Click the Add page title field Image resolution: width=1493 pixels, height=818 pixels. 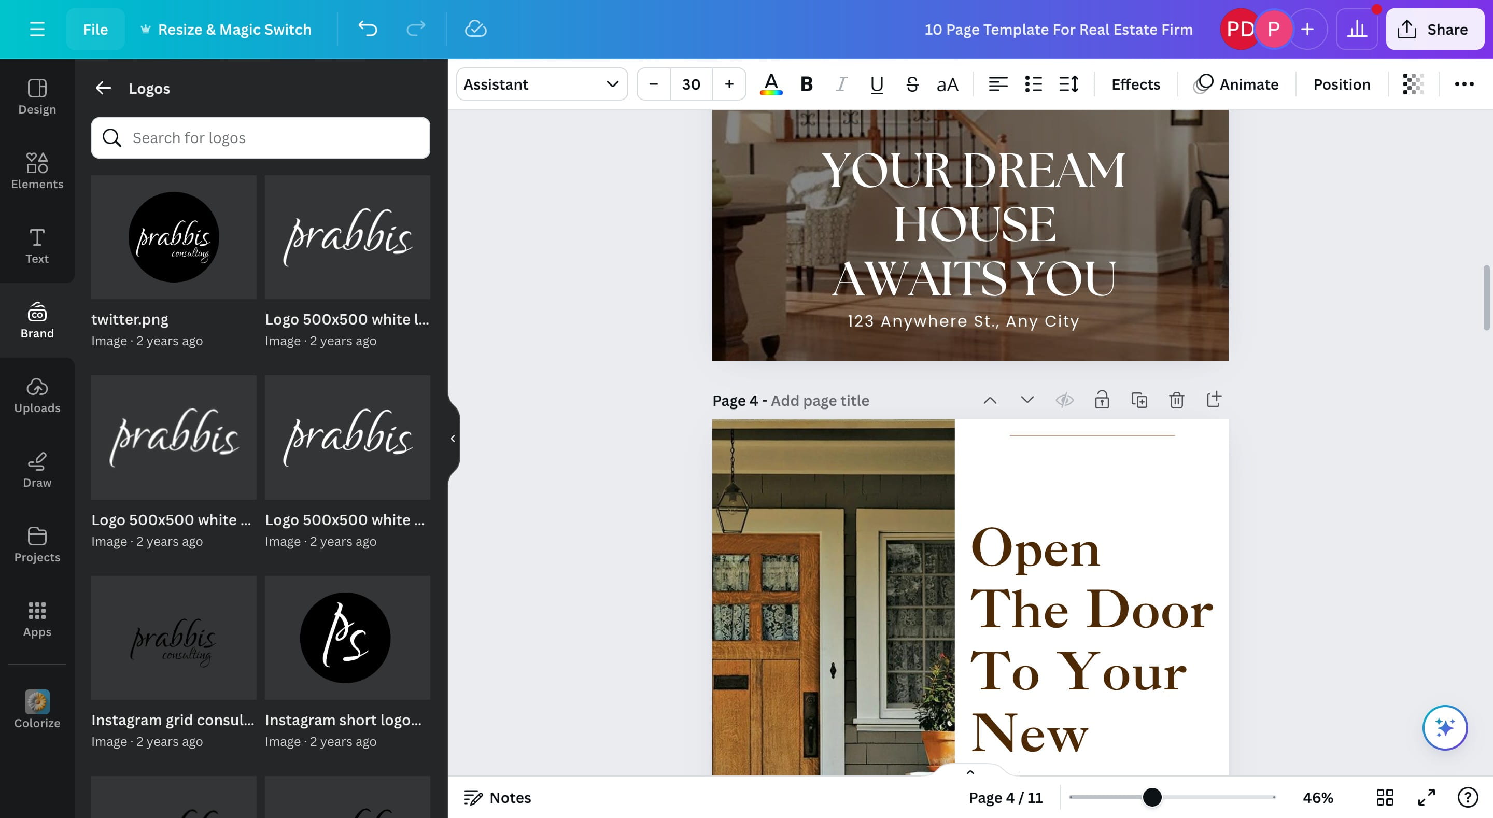820,401
